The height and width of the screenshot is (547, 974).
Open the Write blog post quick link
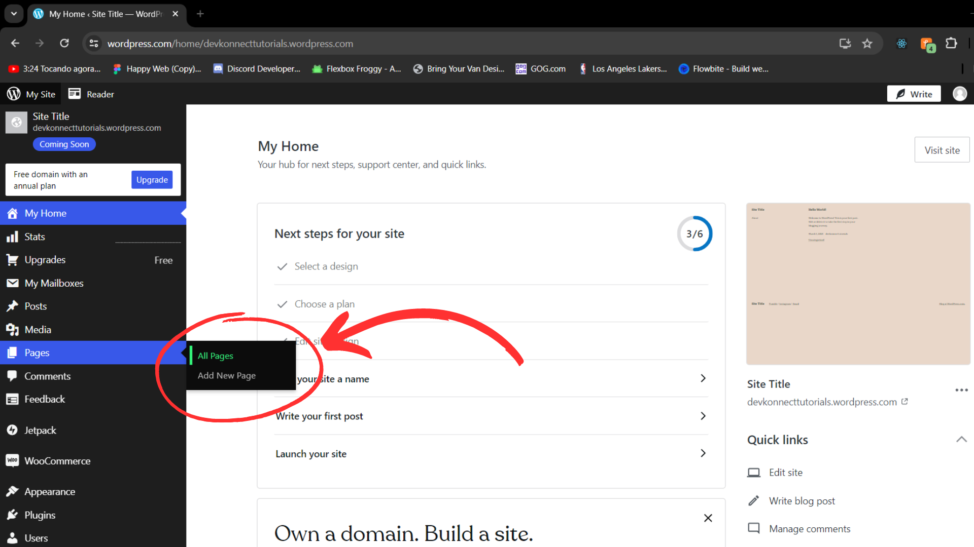(x=802, y=500)
